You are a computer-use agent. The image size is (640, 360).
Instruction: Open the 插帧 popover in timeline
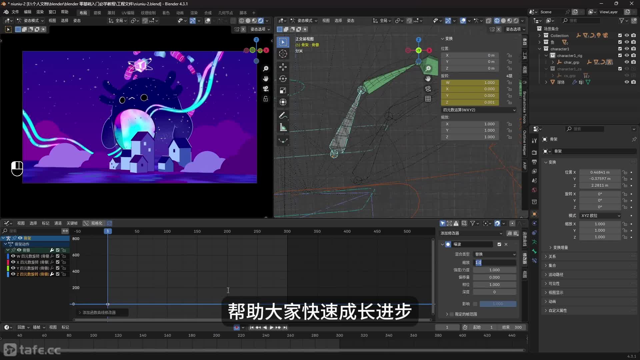39,327
